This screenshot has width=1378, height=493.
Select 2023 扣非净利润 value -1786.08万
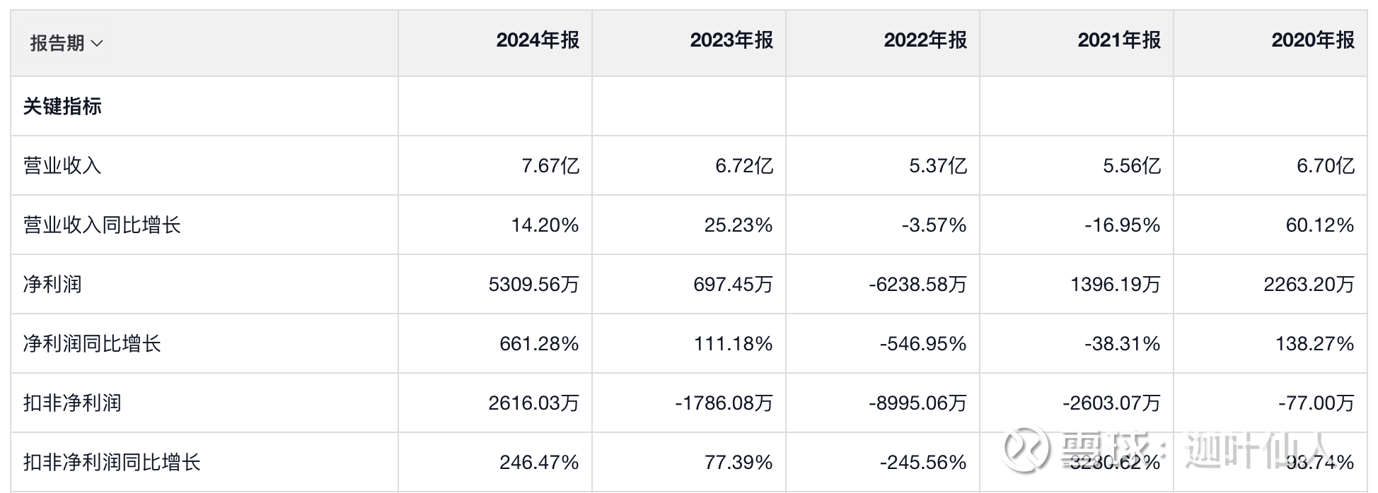pos(724,403)
